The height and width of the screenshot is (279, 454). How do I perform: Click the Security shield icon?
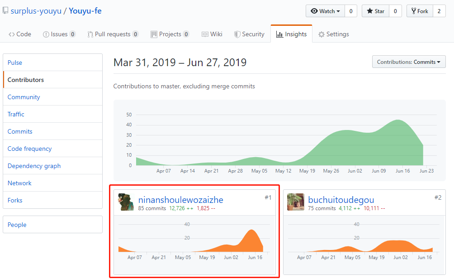tap(237, 34)
